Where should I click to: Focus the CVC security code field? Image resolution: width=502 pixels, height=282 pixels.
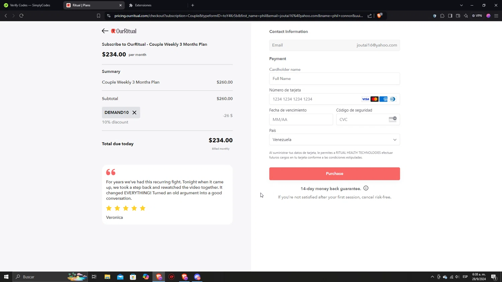click(x=368, y=119)
